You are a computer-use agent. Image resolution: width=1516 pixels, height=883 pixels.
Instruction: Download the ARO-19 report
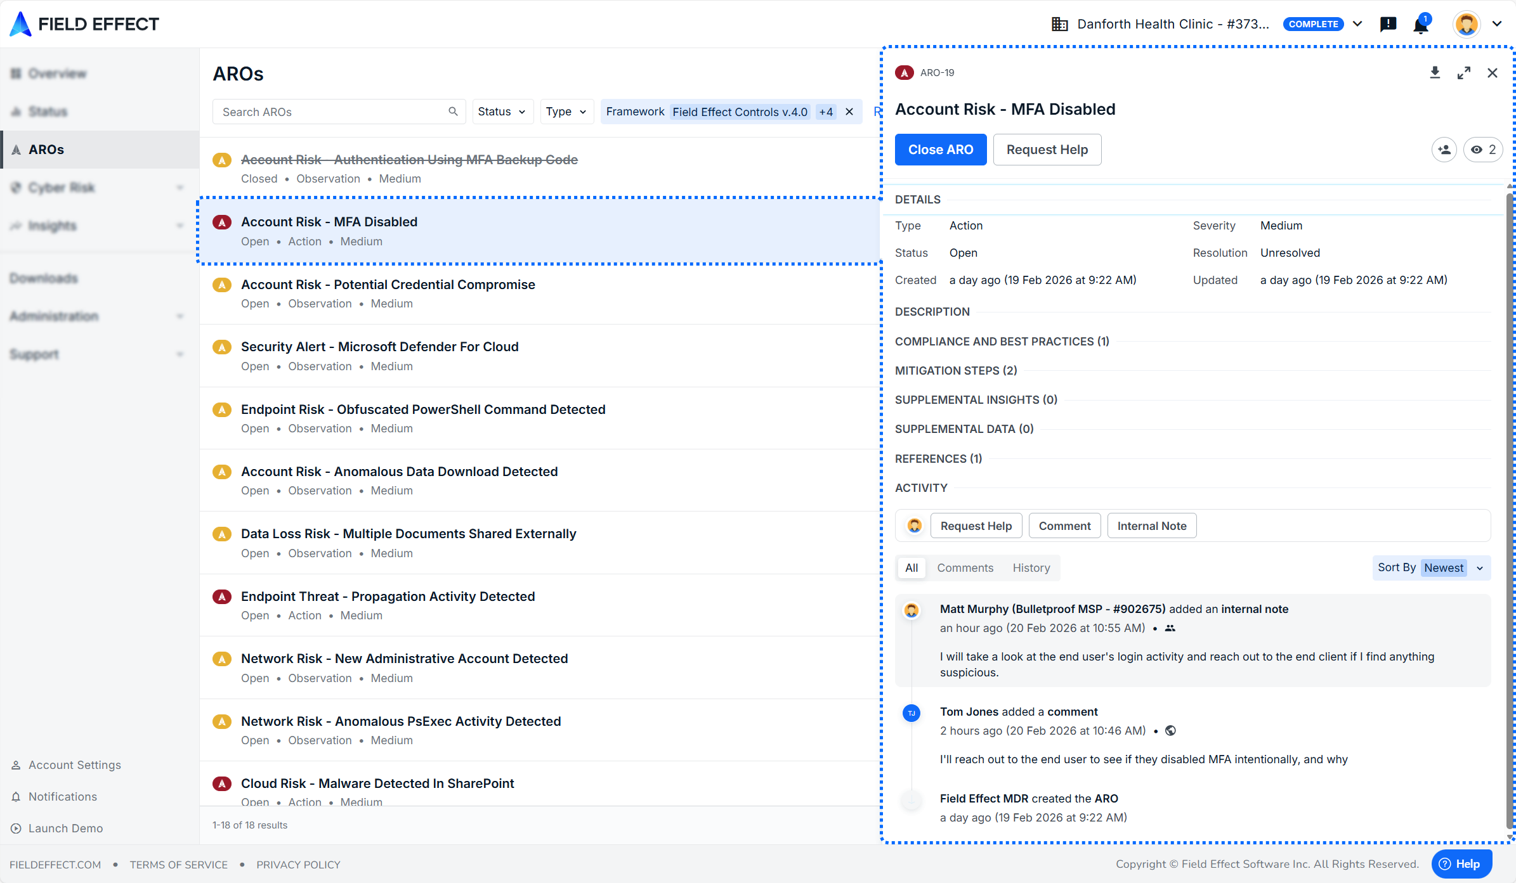(1435, 73)
